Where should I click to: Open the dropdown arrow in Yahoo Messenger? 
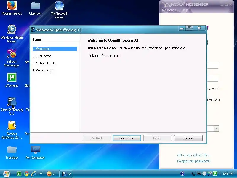pyautogui.click(x=216, y=129)
